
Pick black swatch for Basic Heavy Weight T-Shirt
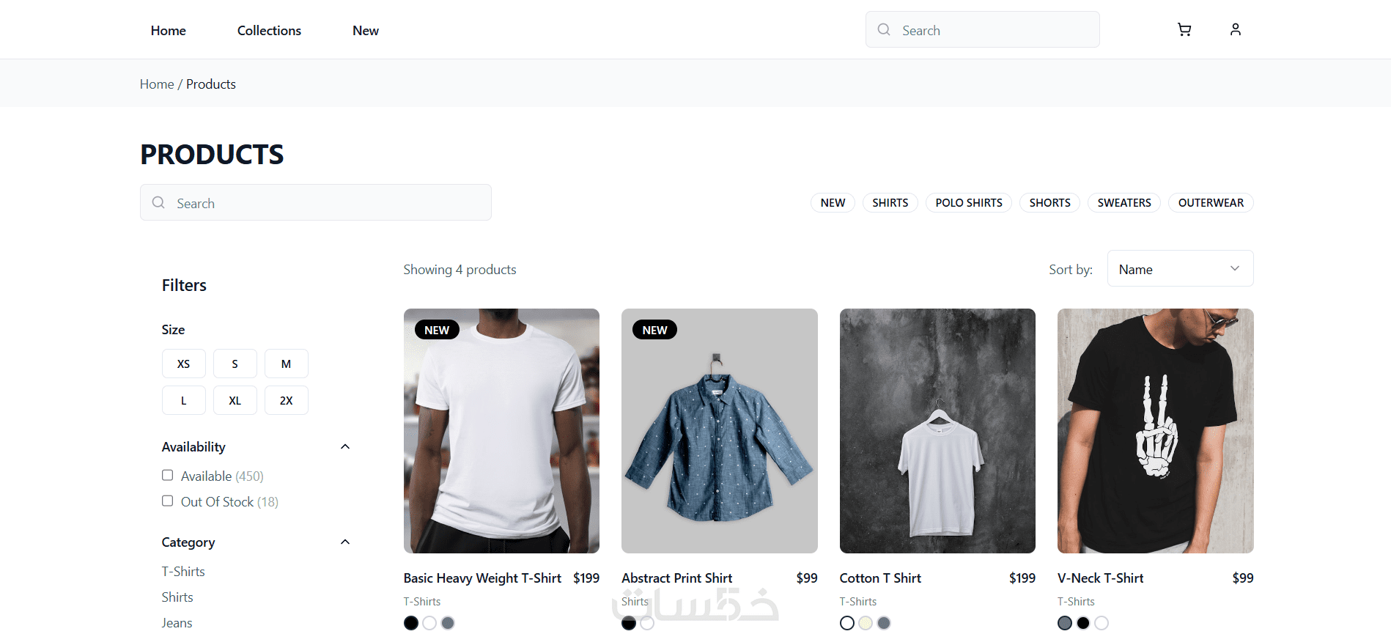[411, 623]
